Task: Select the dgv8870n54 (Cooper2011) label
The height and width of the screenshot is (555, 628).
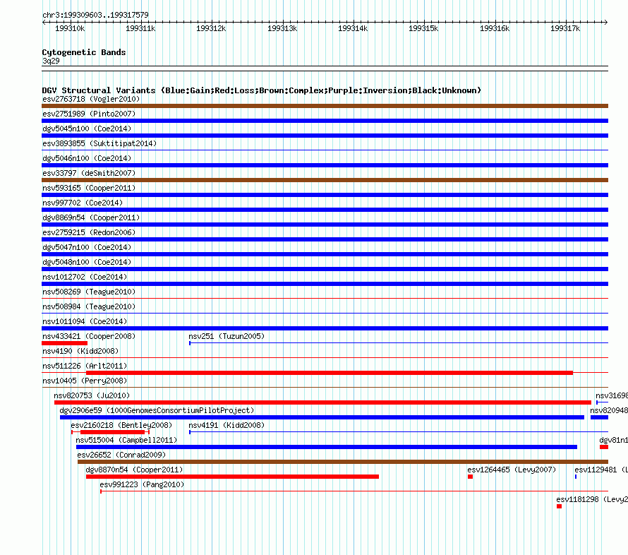Action: click(x=134, y=470)
